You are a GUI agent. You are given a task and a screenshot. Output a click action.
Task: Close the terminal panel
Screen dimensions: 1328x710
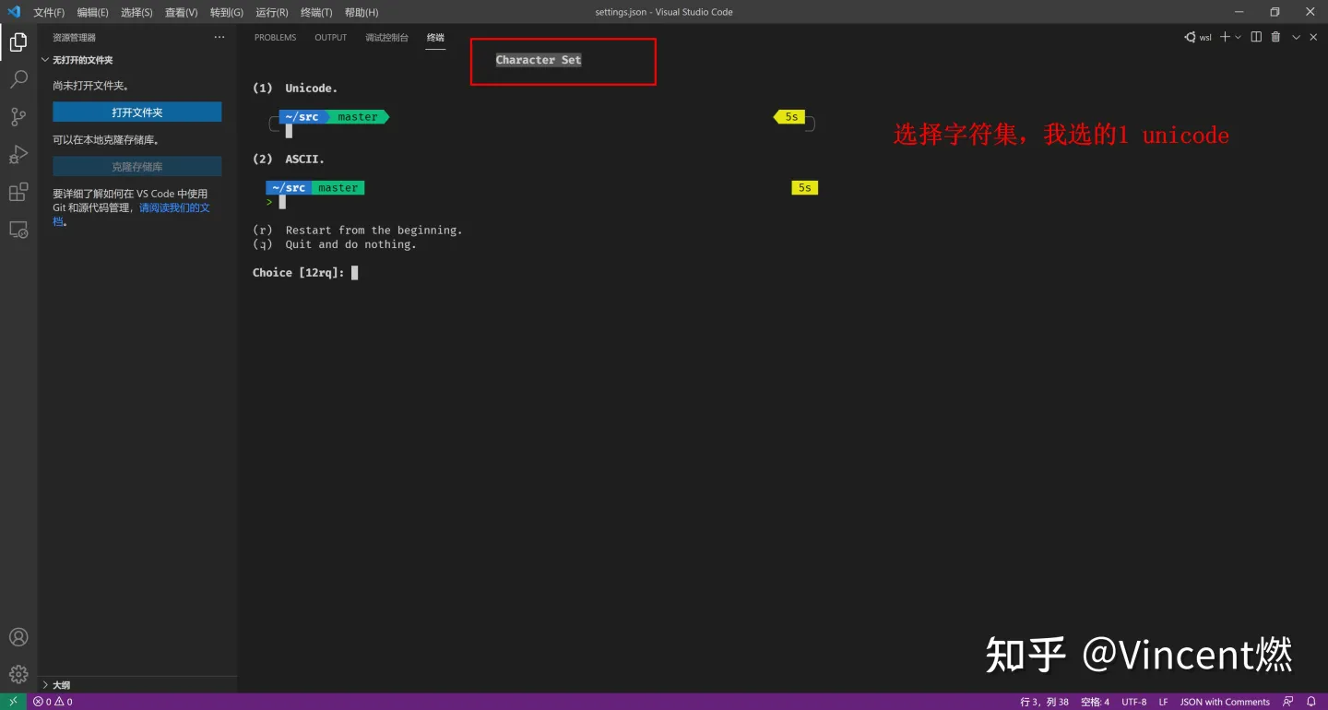click(x=1313, y=37)
